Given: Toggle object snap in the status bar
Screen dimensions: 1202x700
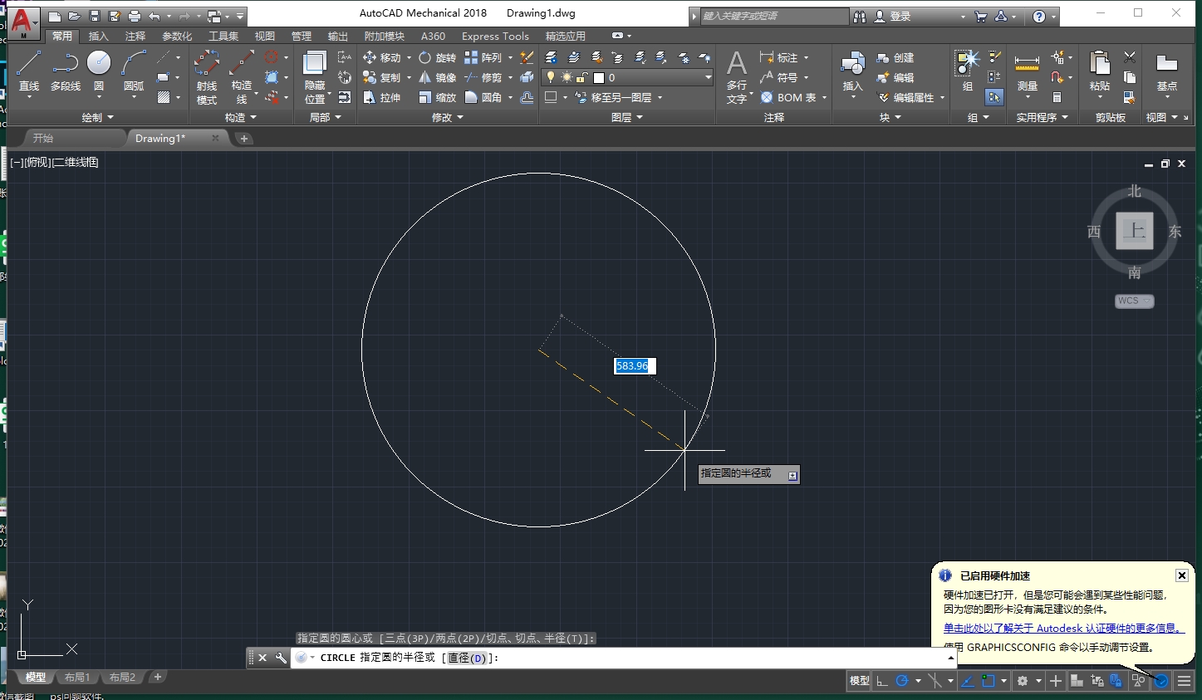Looking at the screenshot, I should 988,681.
